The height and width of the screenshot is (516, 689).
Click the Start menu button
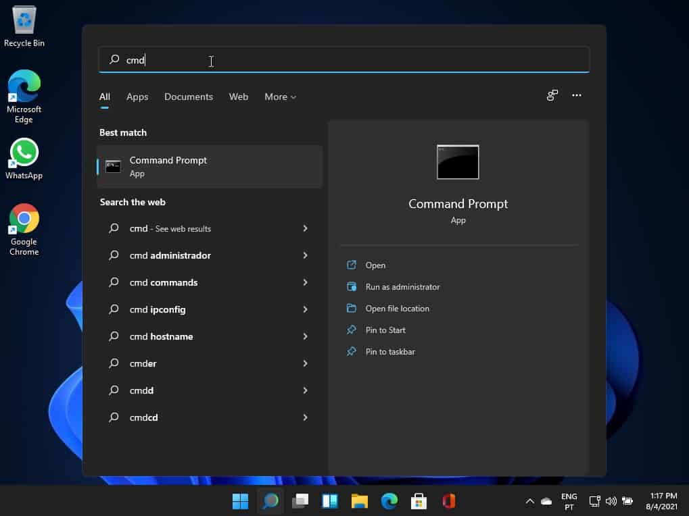(240, 501)
